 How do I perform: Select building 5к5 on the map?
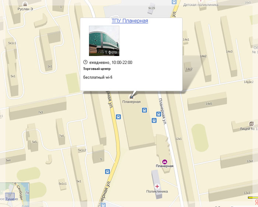34,141
